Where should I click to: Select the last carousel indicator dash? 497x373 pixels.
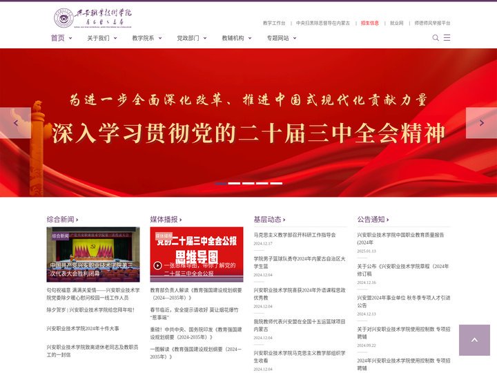coord(276,183)
